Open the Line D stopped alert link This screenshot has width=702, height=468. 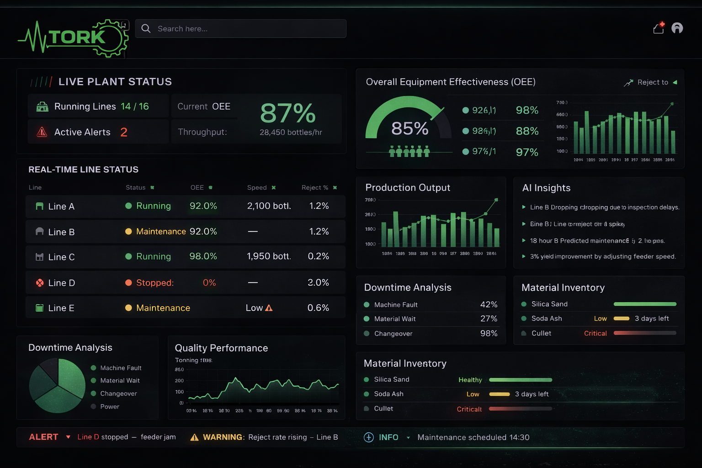pos(127,437)
